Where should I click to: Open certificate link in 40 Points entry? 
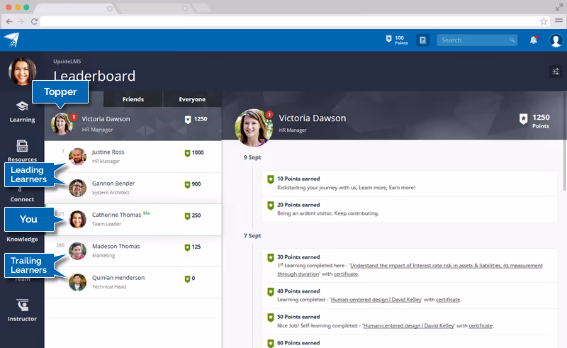448,300
